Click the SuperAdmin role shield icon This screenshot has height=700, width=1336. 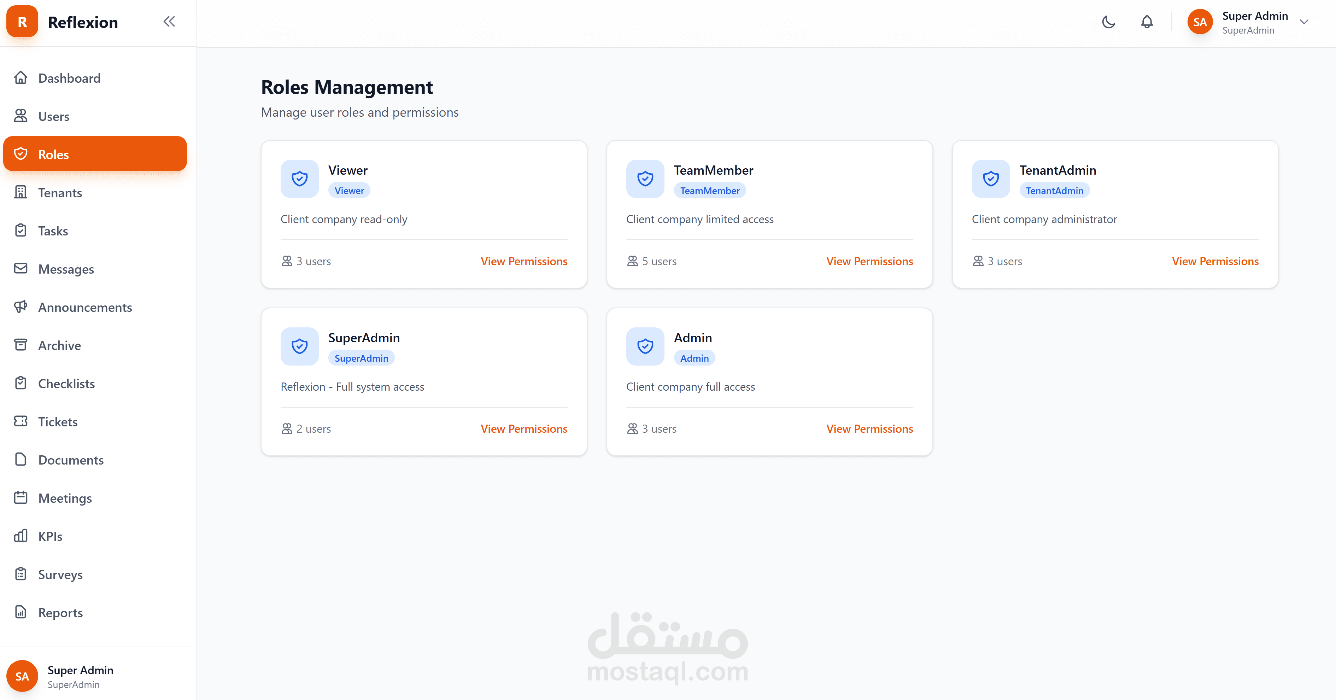(300, 346)
